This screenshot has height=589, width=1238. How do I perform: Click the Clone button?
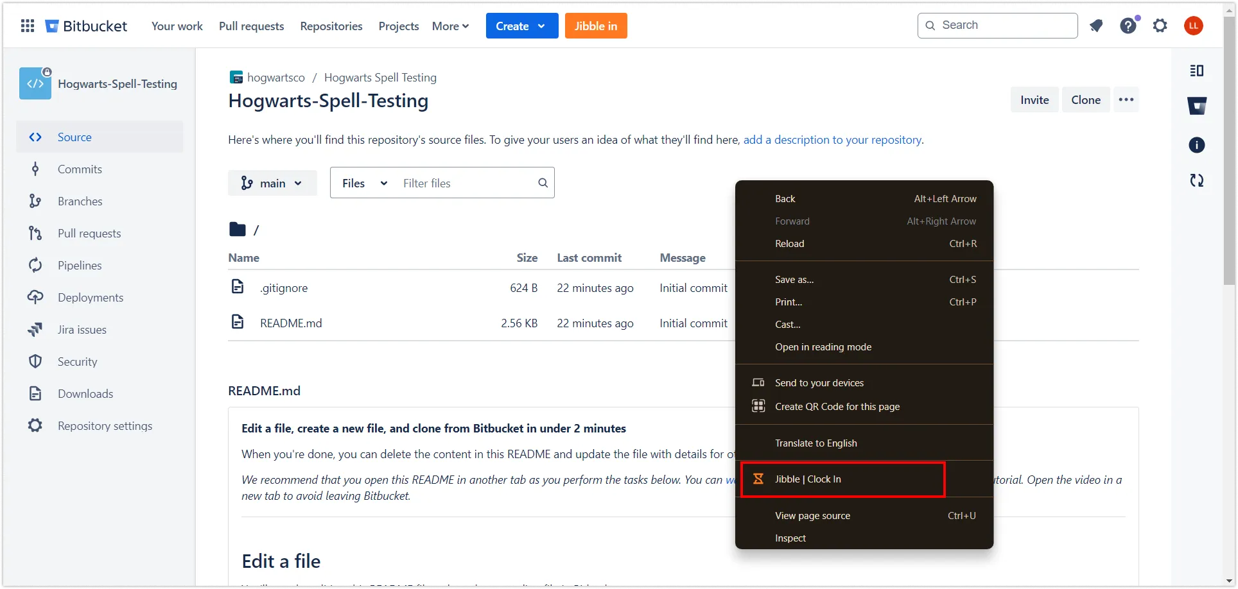coord(1085,100)
